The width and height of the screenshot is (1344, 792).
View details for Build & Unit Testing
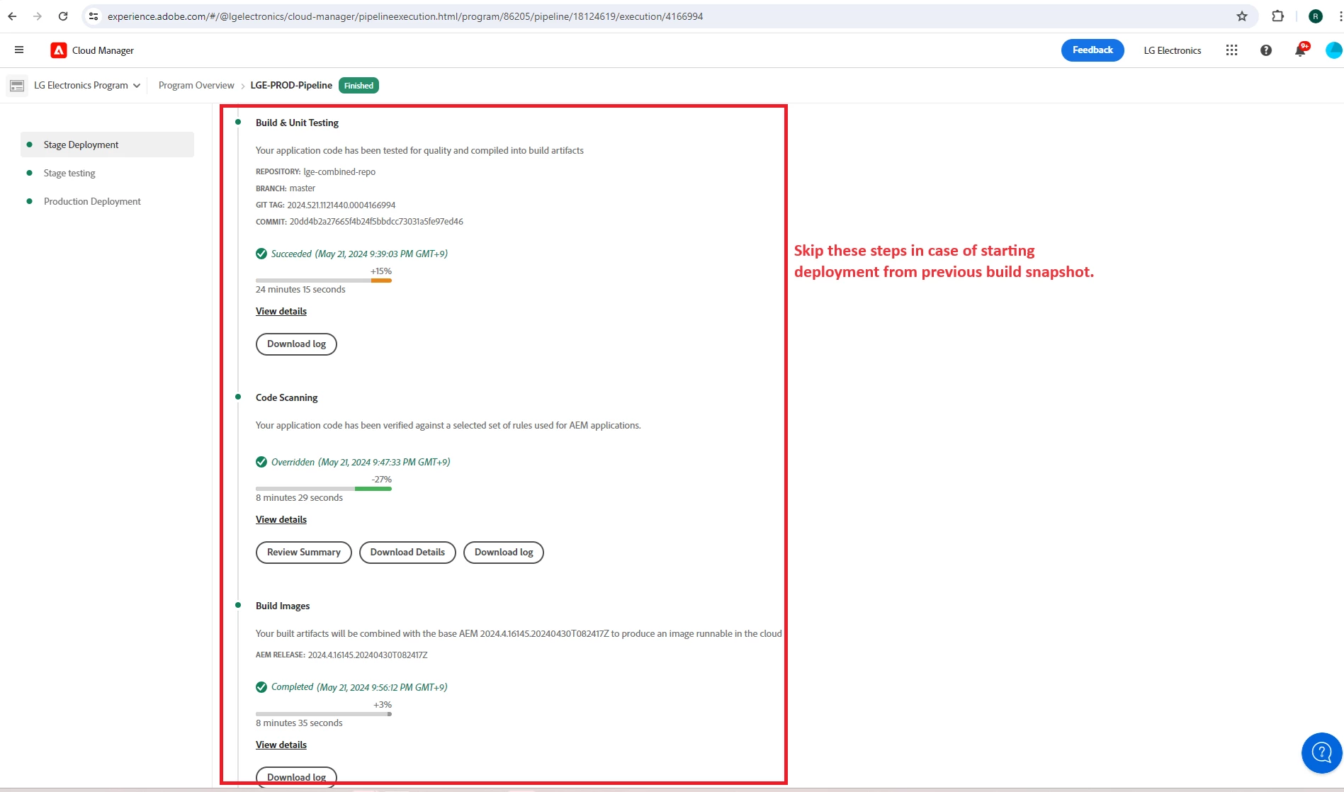coord(281,311)
